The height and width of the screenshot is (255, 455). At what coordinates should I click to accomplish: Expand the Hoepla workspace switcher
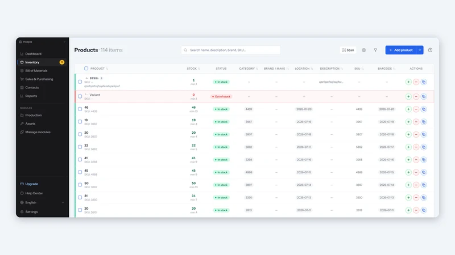[x=42, y=42]
